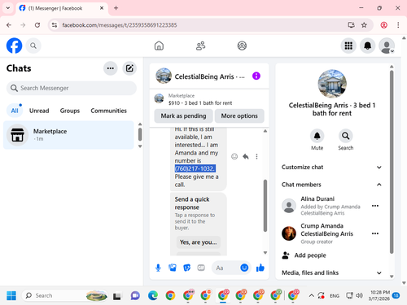Attach a file with photo icon
The width and height of the screenshot is (407, 305).
[x=173, y=268]
